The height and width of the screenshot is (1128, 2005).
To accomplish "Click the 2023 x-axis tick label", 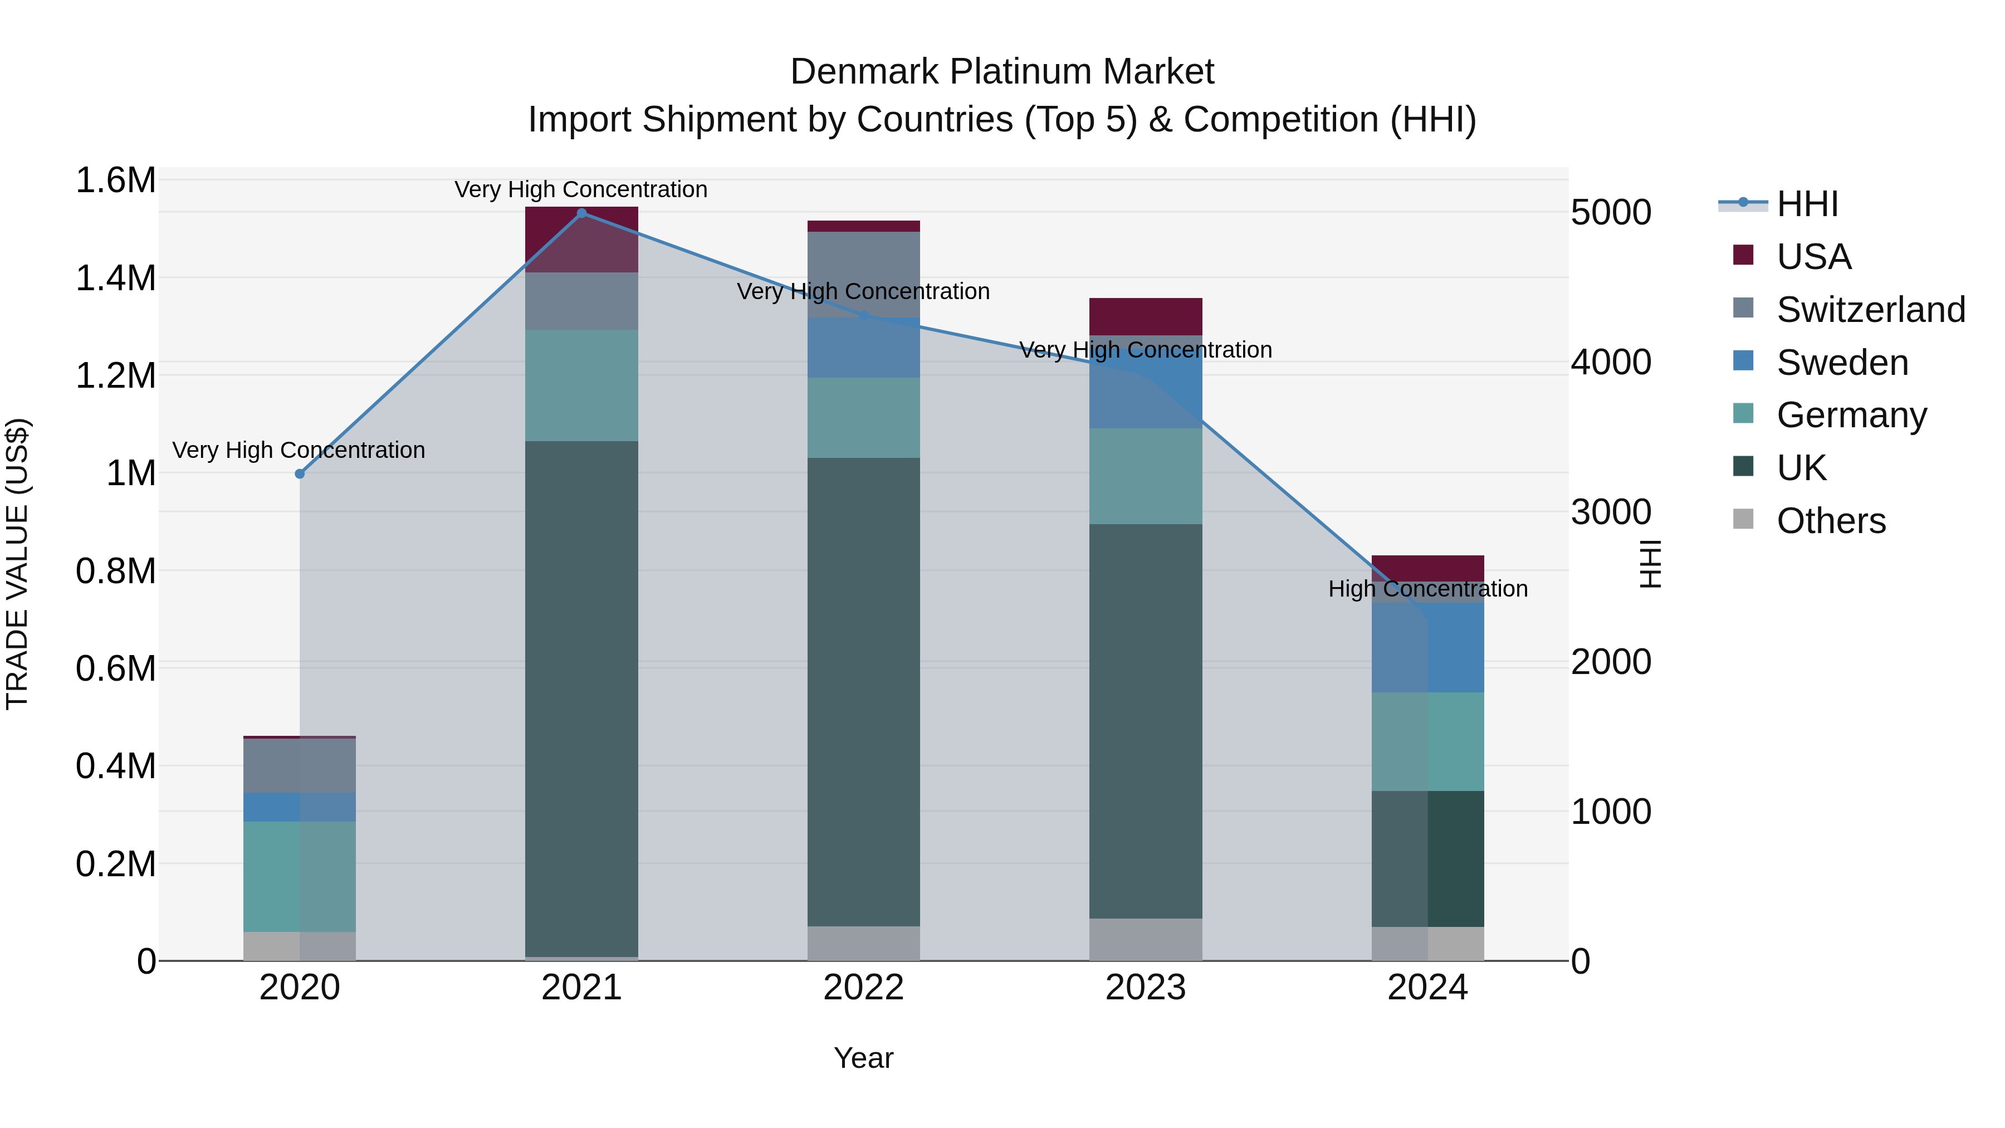I will click(x=1146, y=988).
